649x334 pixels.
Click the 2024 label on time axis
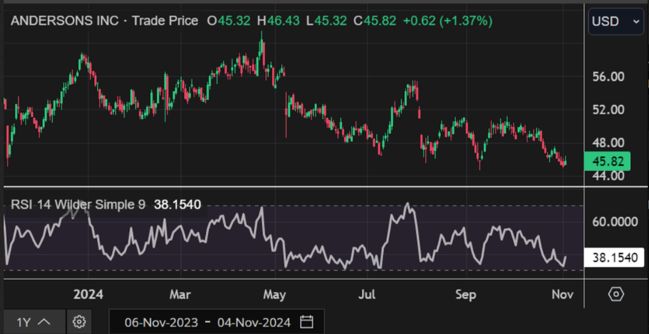(88, 293)
